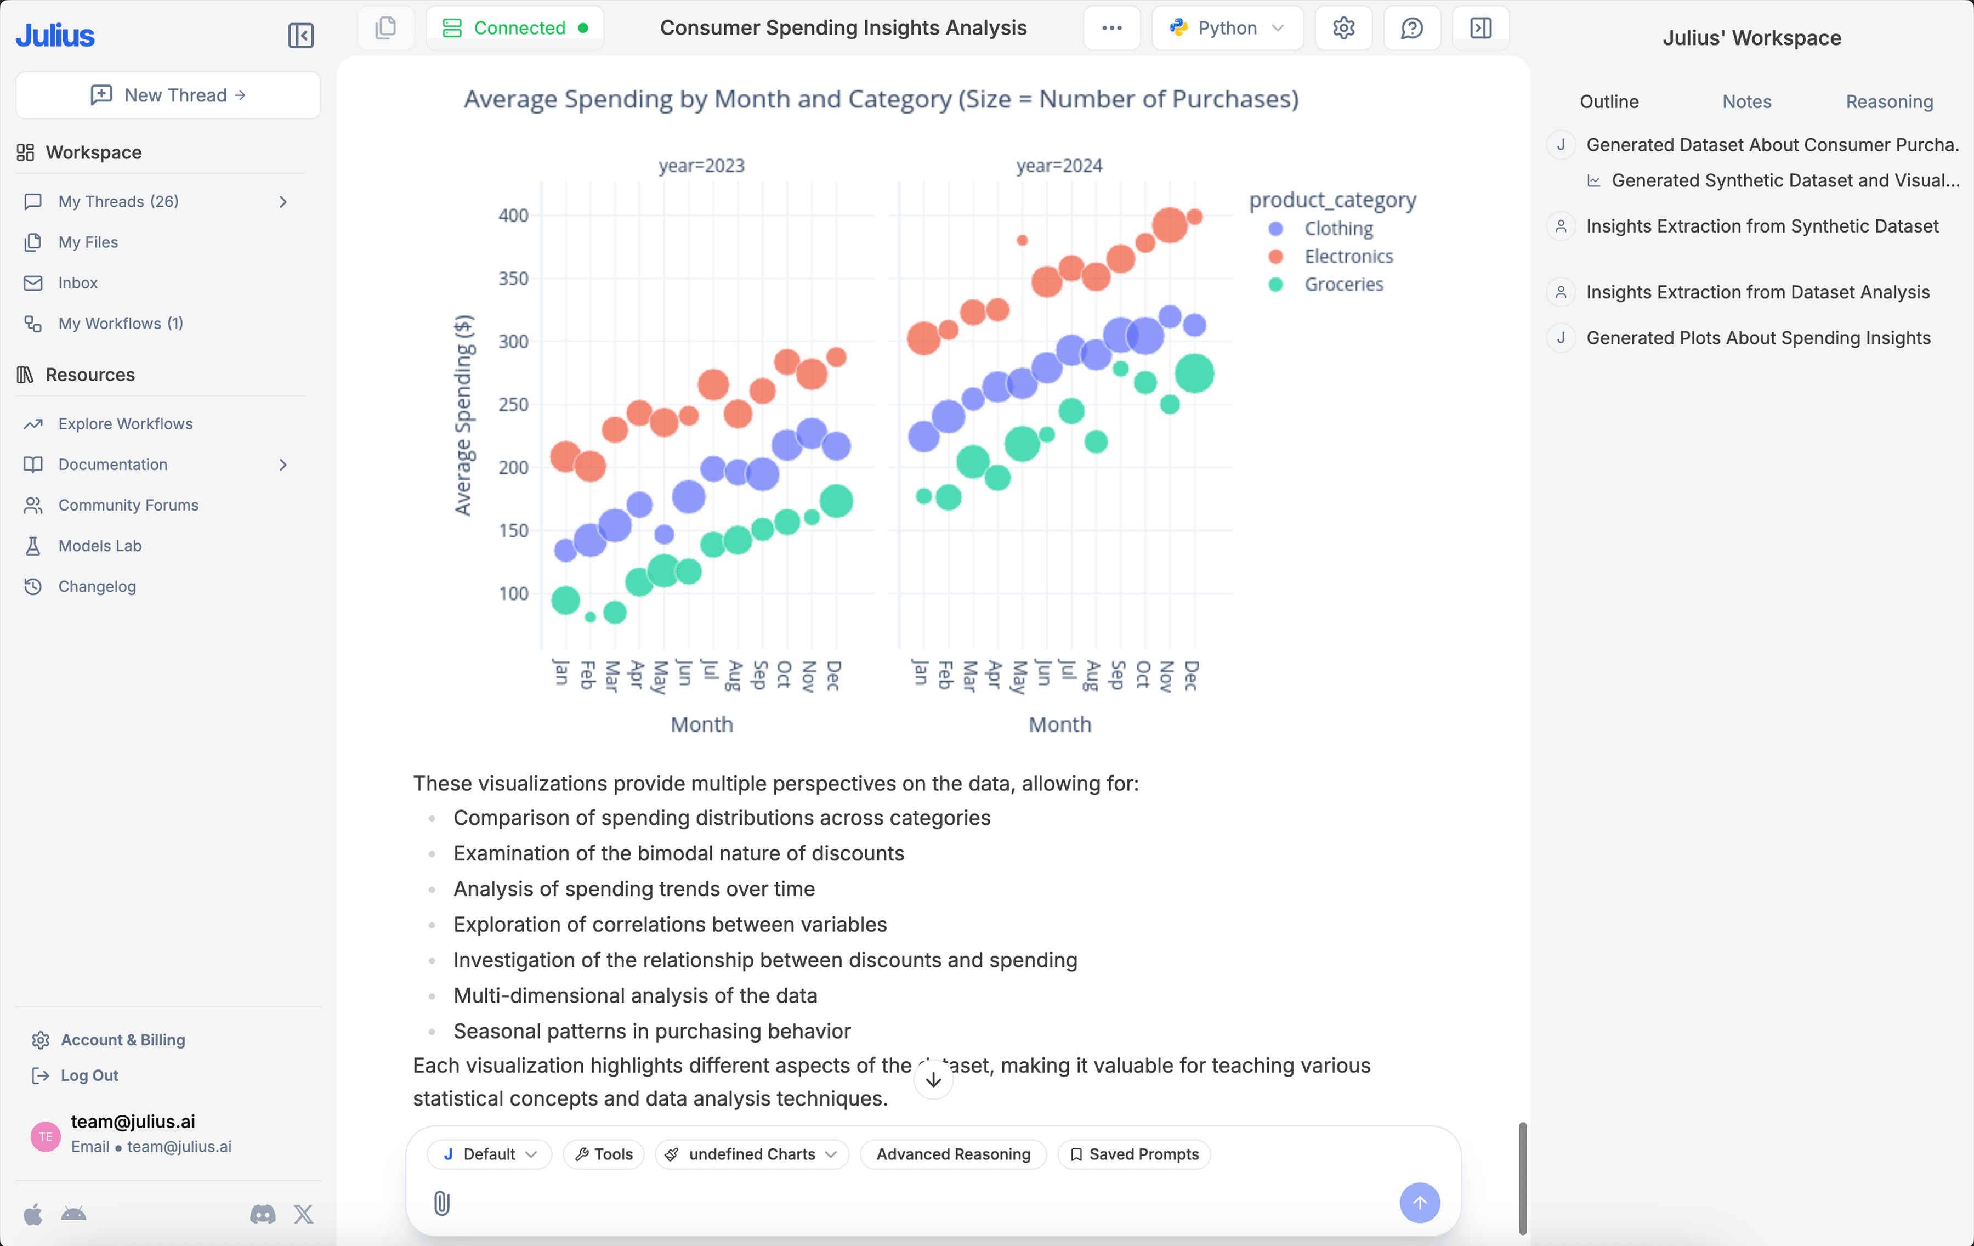
Task: Open the X (Twitter) icon
Action: coord(303,1214)
